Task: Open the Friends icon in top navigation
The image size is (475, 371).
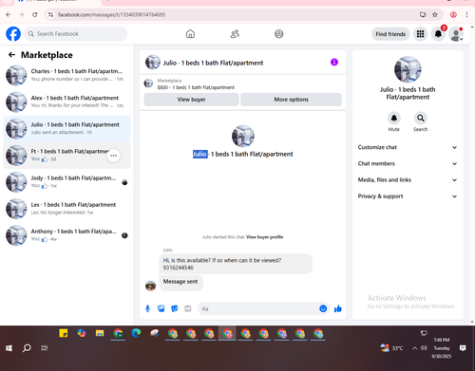Action: (235, 34)
